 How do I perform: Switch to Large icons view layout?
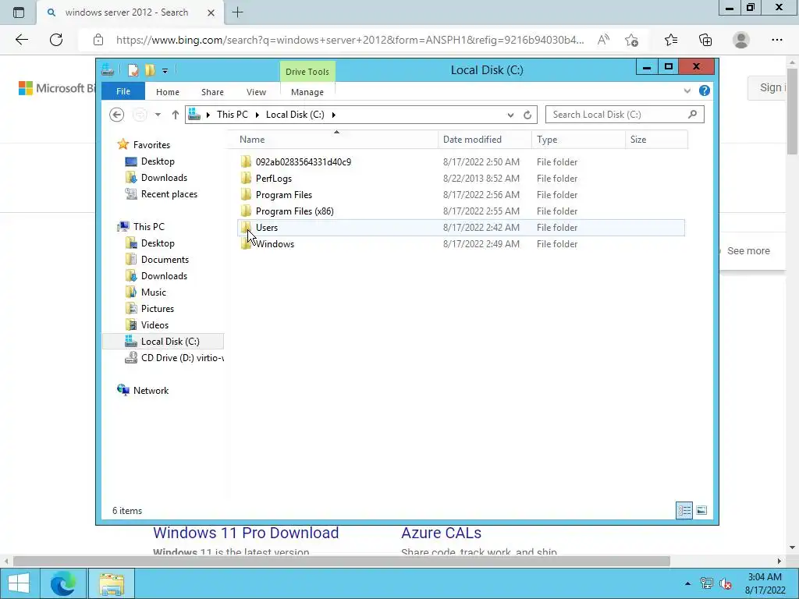pos(701,510)
